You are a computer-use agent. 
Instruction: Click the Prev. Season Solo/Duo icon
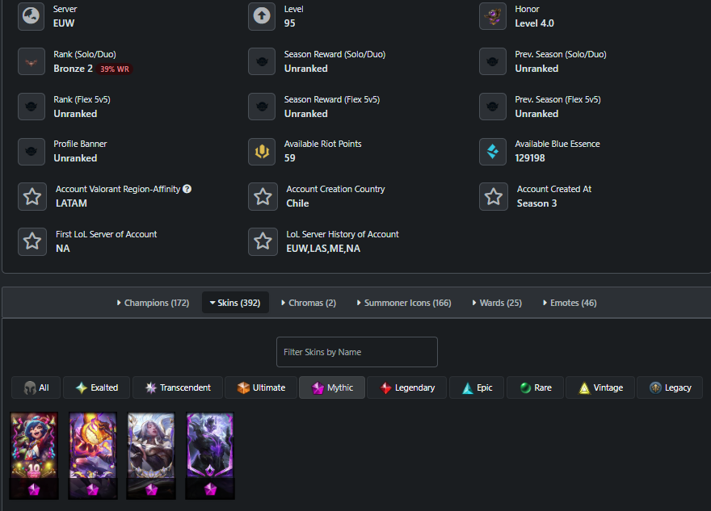(x=492, y=61)
